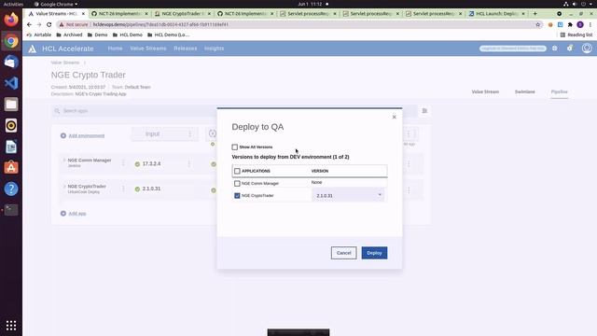Click the Cancel button

coord(343,253)
